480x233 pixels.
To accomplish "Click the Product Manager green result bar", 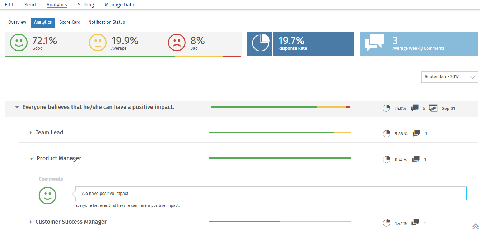I will 280,158.
